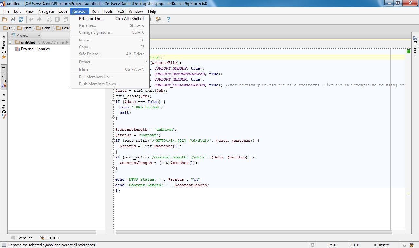419x248 pixels.
Task: Collapse the HTTP status preg_match block
Action: (113, 141)
